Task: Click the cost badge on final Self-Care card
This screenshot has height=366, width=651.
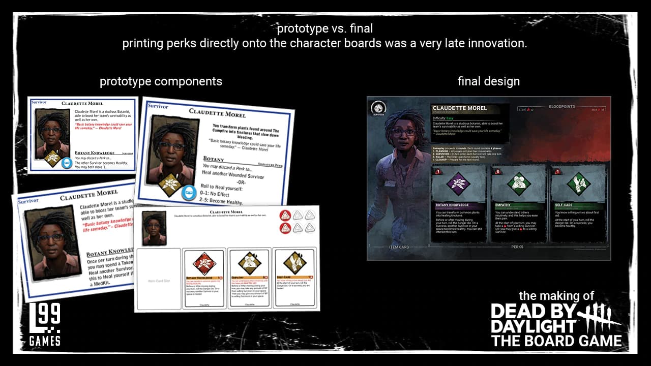Action: [x=558, y=172]
